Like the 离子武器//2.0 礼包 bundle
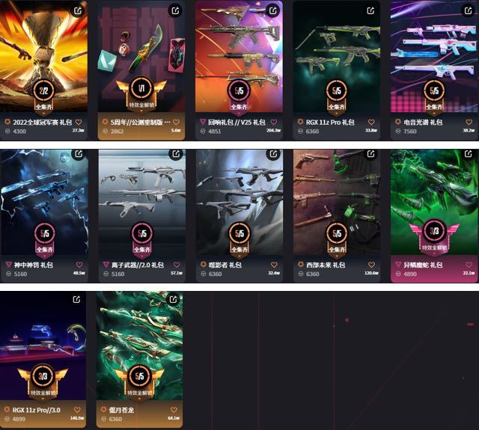This screenshot has width=479, height=430. click(x=177, y=265)
